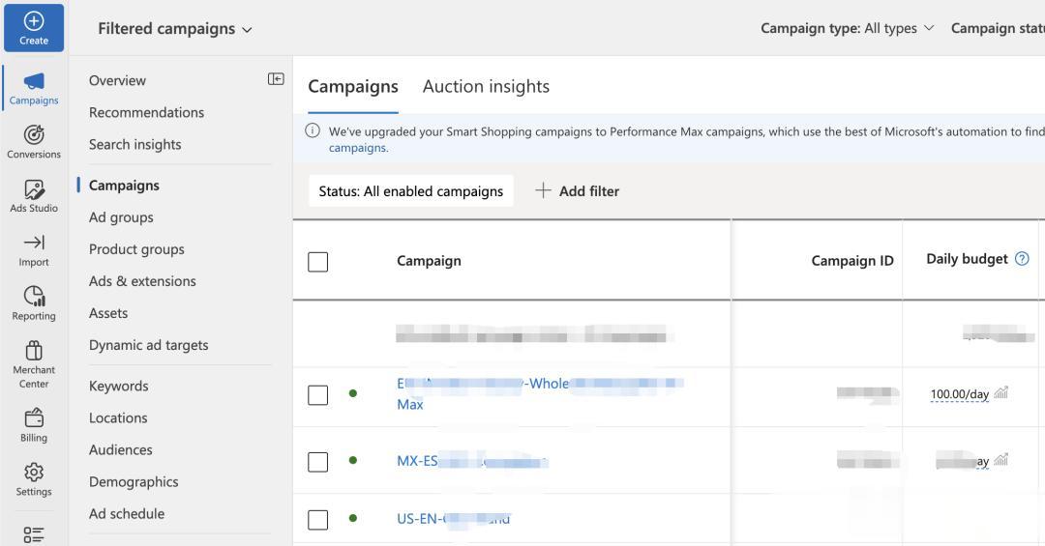Select Ad groups in side menu

click(x=121, y=217)
